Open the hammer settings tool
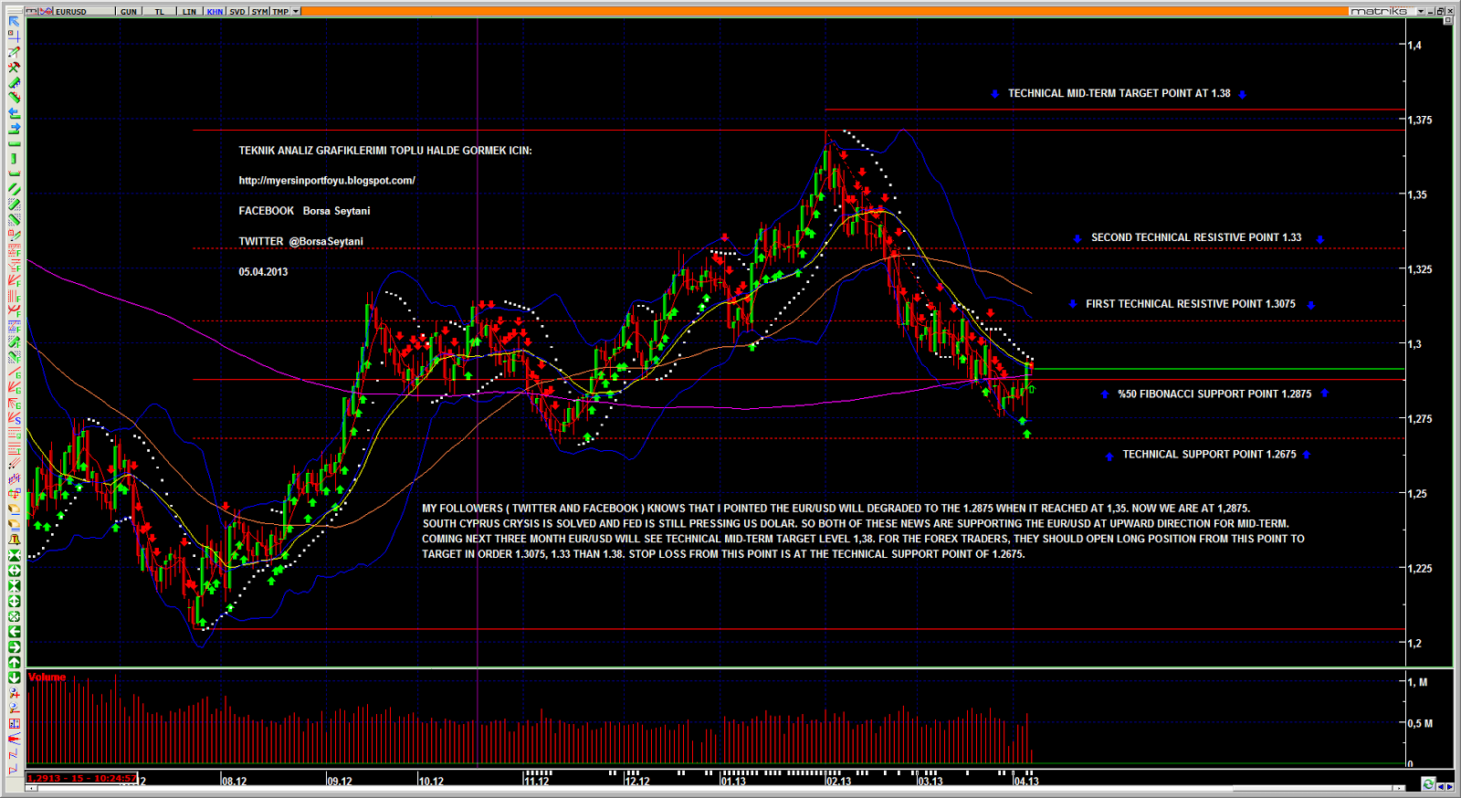 coord(14,68)
